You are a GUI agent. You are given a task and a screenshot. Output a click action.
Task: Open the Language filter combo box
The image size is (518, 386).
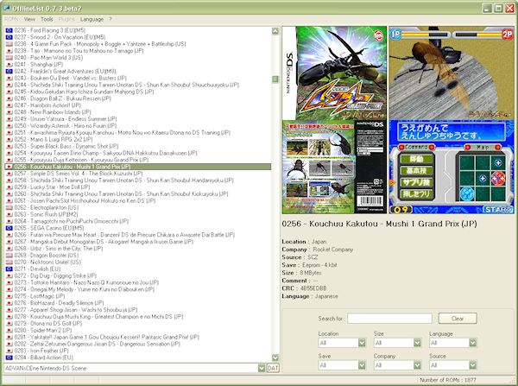coord(452,342)
